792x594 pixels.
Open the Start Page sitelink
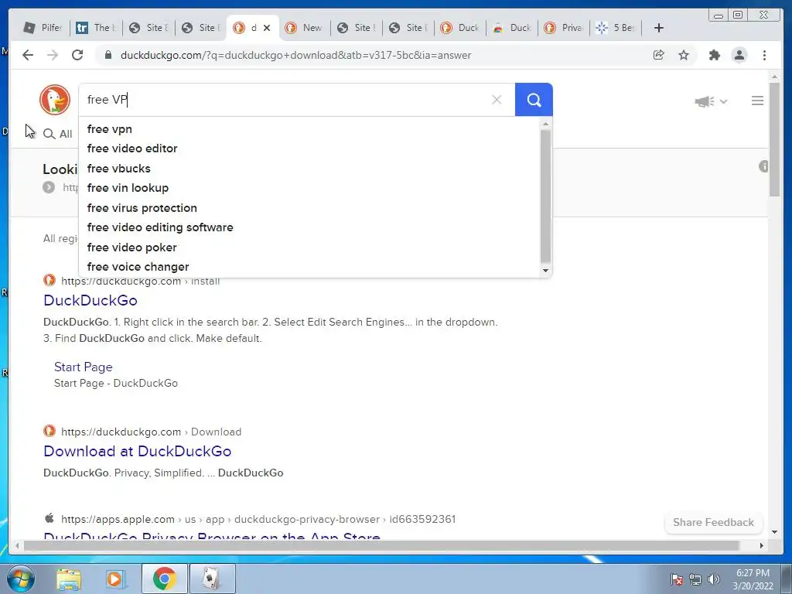tap(84, 367)
